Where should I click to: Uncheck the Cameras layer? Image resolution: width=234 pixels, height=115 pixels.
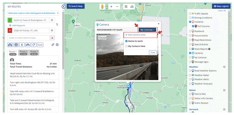(x=190, y=53)
